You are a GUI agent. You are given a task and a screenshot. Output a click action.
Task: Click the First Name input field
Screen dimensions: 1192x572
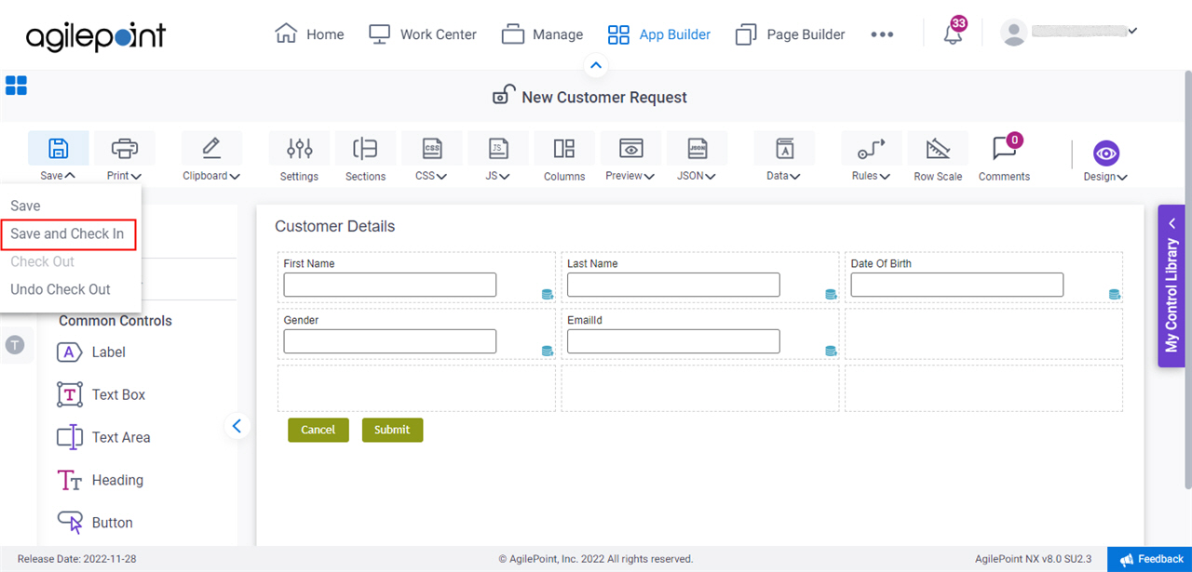[390, 285]
